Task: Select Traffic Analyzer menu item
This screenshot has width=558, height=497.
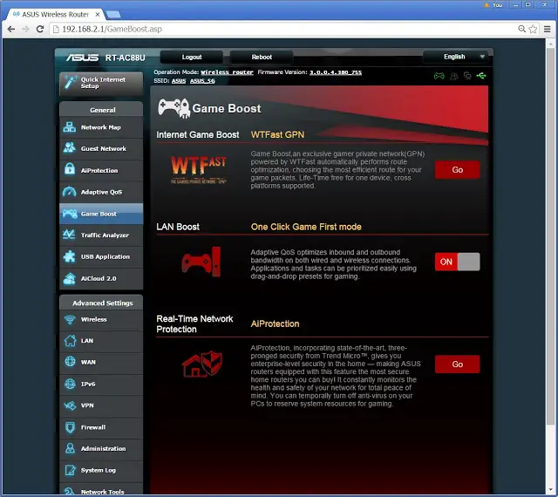Action: [101, 235]
